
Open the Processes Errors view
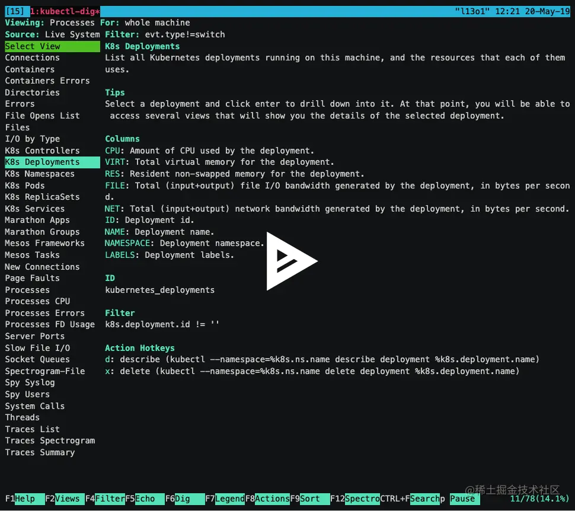coord(44,313)
